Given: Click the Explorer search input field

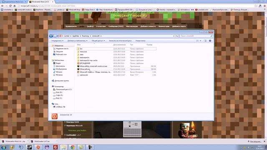Looking at the screenshot, I should click(196, 36).
